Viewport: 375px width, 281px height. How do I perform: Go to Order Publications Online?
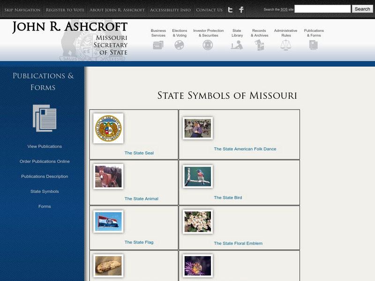tap(45, 162)
